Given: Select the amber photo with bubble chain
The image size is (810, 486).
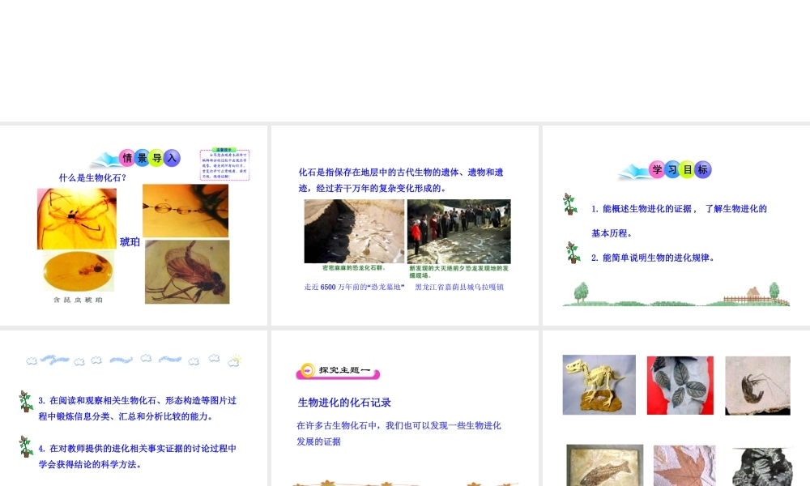Looking at the screenshot, I should (x=185, y=211).
